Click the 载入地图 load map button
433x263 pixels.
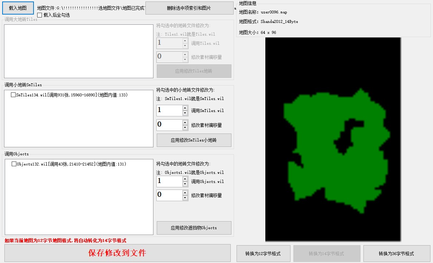coord(17,8)
